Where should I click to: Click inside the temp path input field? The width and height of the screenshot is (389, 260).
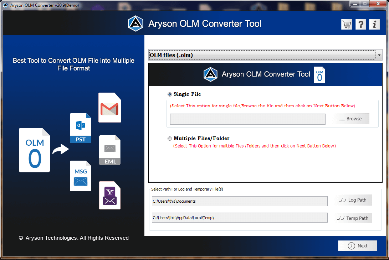[240, 218]
